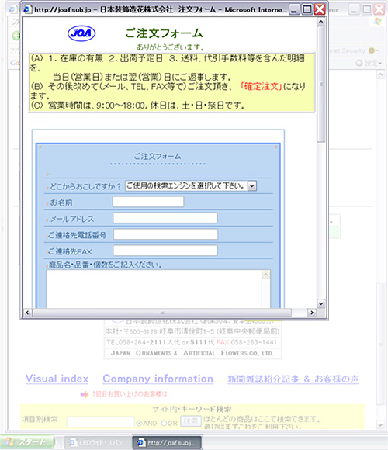Image resolution: width=388 pixels, height=450 pixels.
Task: Click the IE page icon in popup title bar
Action: point(27,9)
